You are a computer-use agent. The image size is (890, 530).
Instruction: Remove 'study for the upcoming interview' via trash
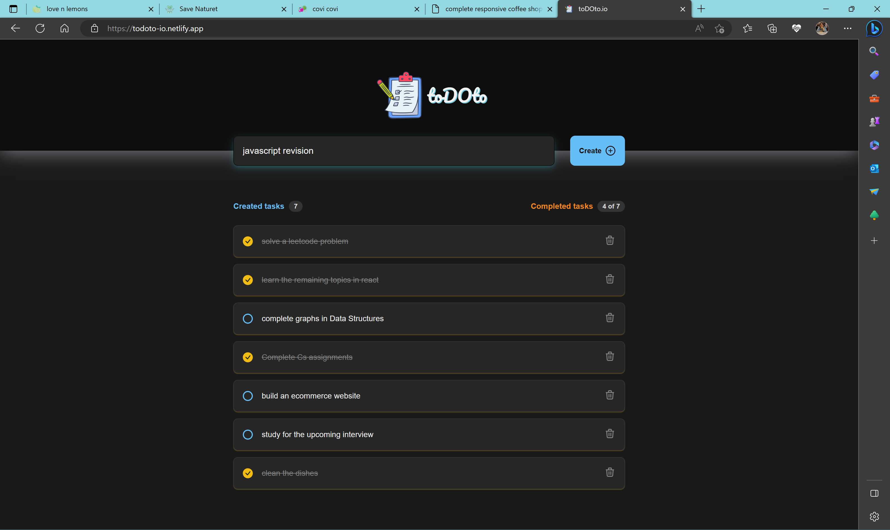pyautogui.click(x=610, y=434)
